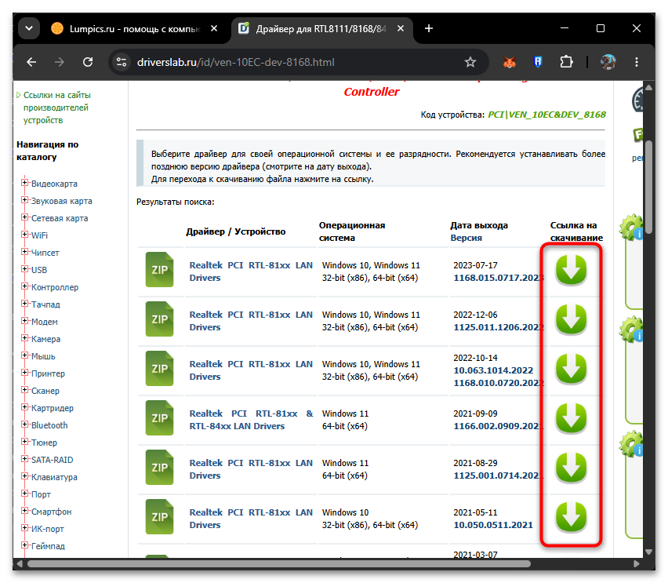Viewport: 668px width, 583px height.
Task: Open the Камера catalog item
Action: pos(46,339)
